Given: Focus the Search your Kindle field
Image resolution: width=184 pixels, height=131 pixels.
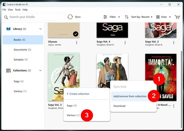Looking at the screenshot, I should (33, 17).
